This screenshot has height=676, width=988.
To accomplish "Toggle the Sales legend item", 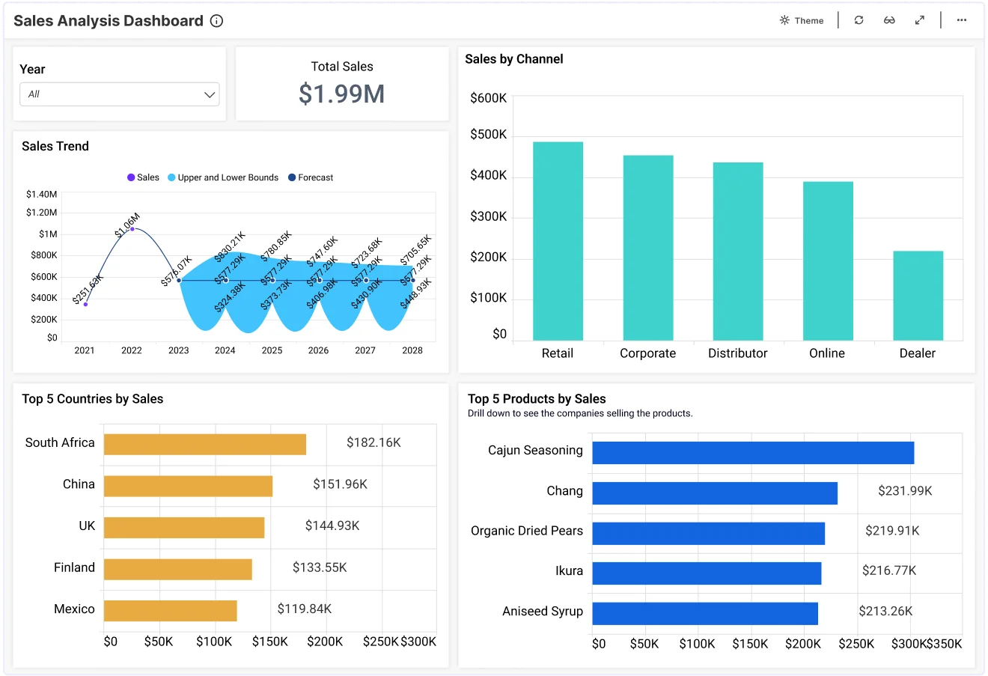I will tap(143, 177).
